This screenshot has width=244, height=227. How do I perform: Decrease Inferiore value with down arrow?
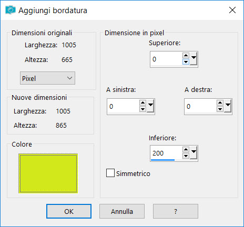[x=186, y=156]
